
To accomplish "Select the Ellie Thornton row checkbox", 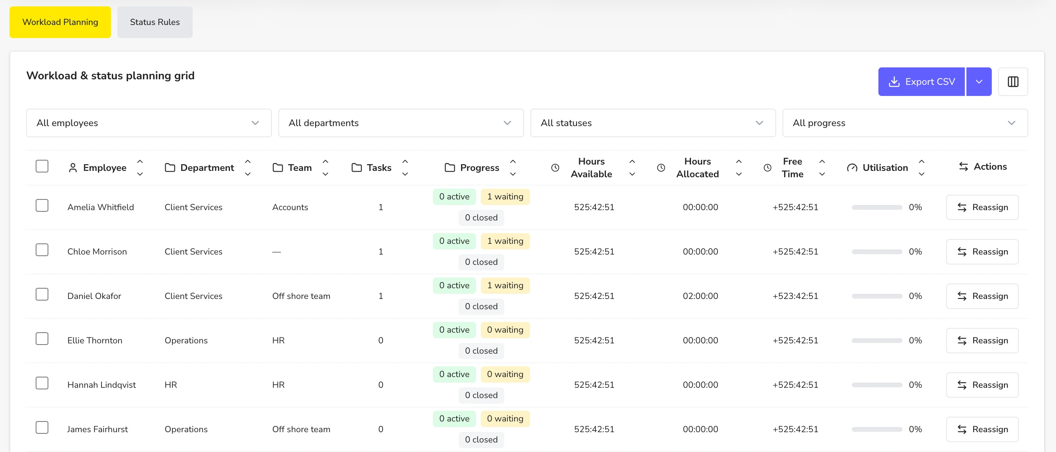I will tap(42, 338).
